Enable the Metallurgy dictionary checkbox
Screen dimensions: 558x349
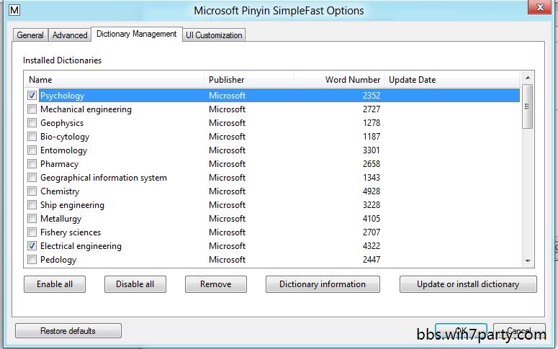coord(32,219)
